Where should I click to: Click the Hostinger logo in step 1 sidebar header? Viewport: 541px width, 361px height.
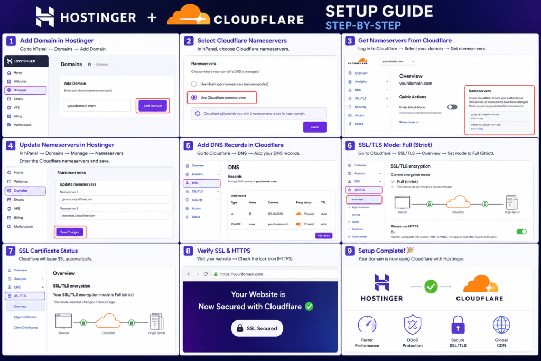click(10, 61)
